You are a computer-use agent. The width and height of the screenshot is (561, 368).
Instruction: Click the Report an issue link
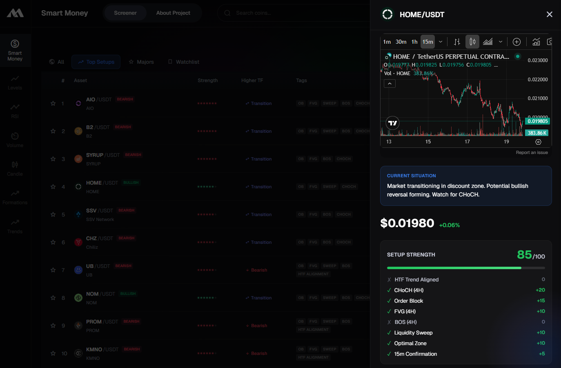[x=532, y=152]
